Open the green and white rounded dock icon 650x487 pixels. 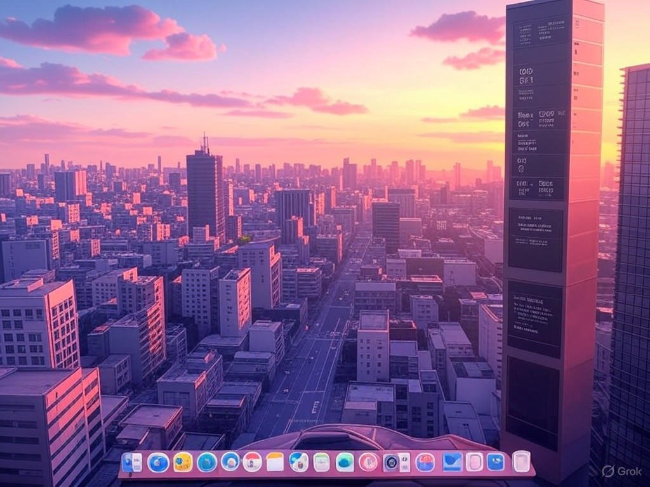(x=322, y=462)
